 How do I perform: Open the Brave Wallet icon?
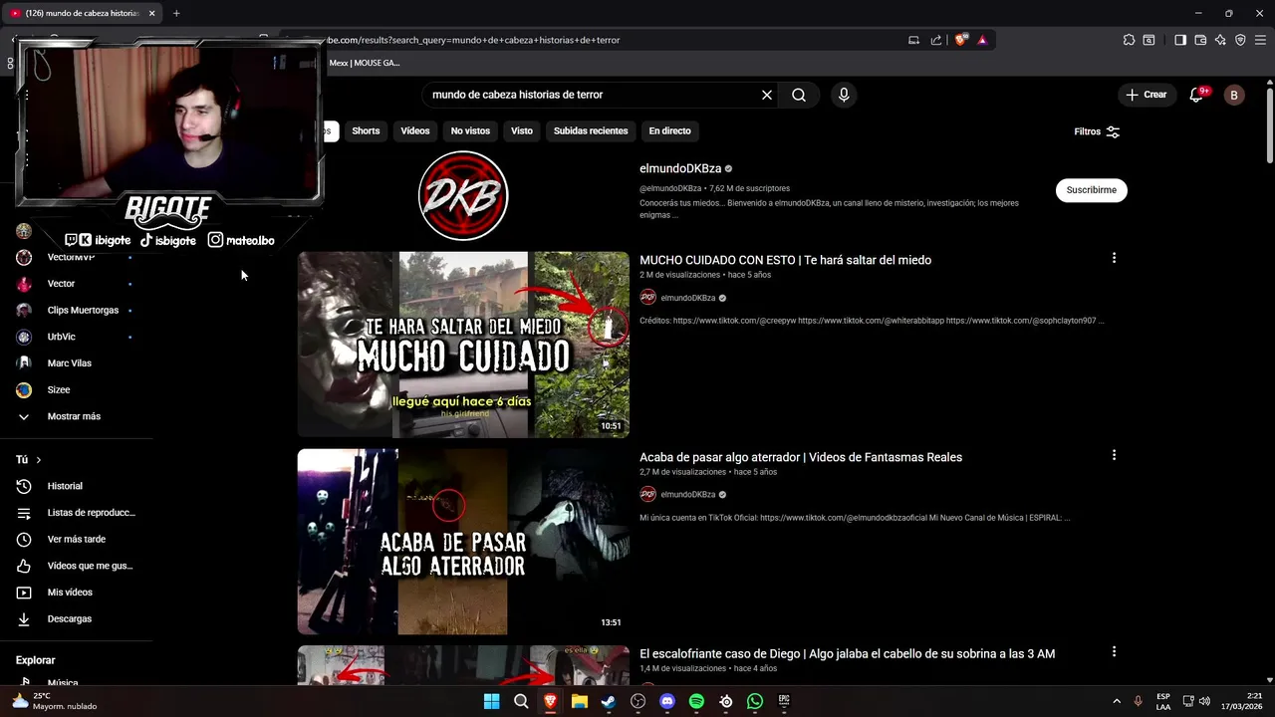(1200, 40)
